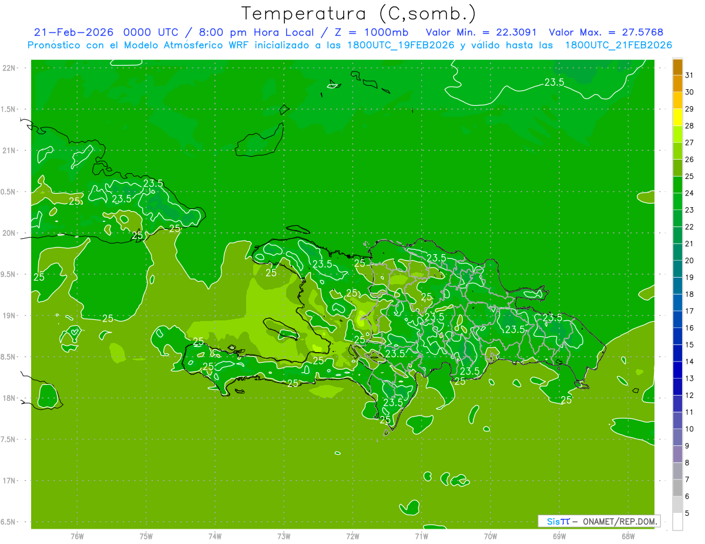705x544 pixels.
Task: Click the 'Valor Min. = 22.3091' value
Action: click(x=481, y=32)
